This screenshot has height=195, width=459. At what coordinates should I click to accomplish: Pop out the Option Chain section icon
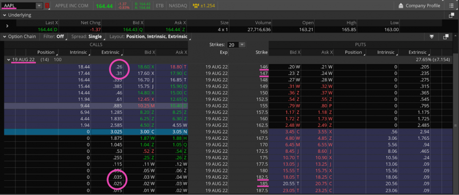point(446,37)
